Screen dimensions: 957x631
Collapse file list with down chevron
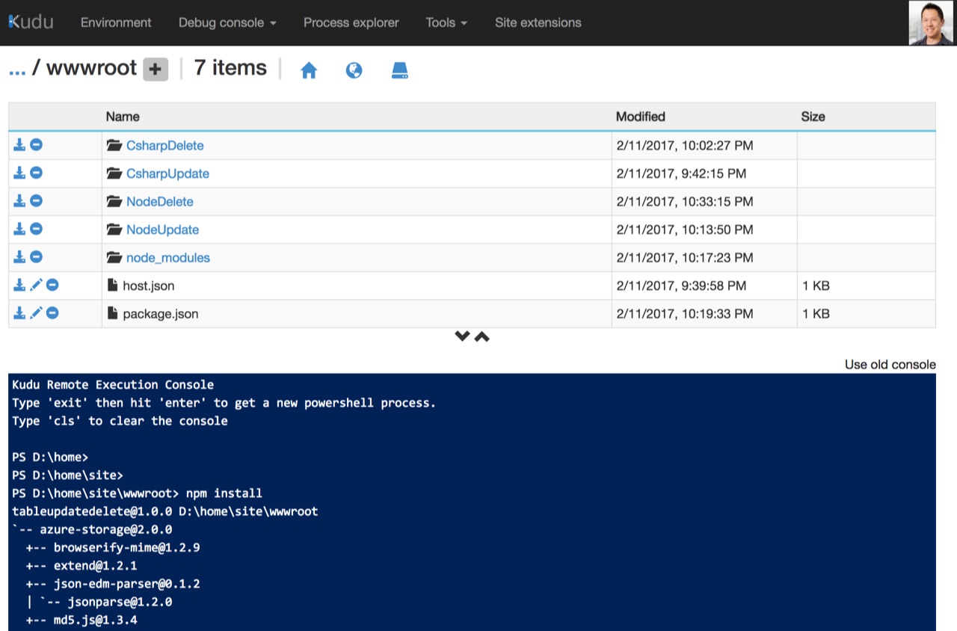462,336
